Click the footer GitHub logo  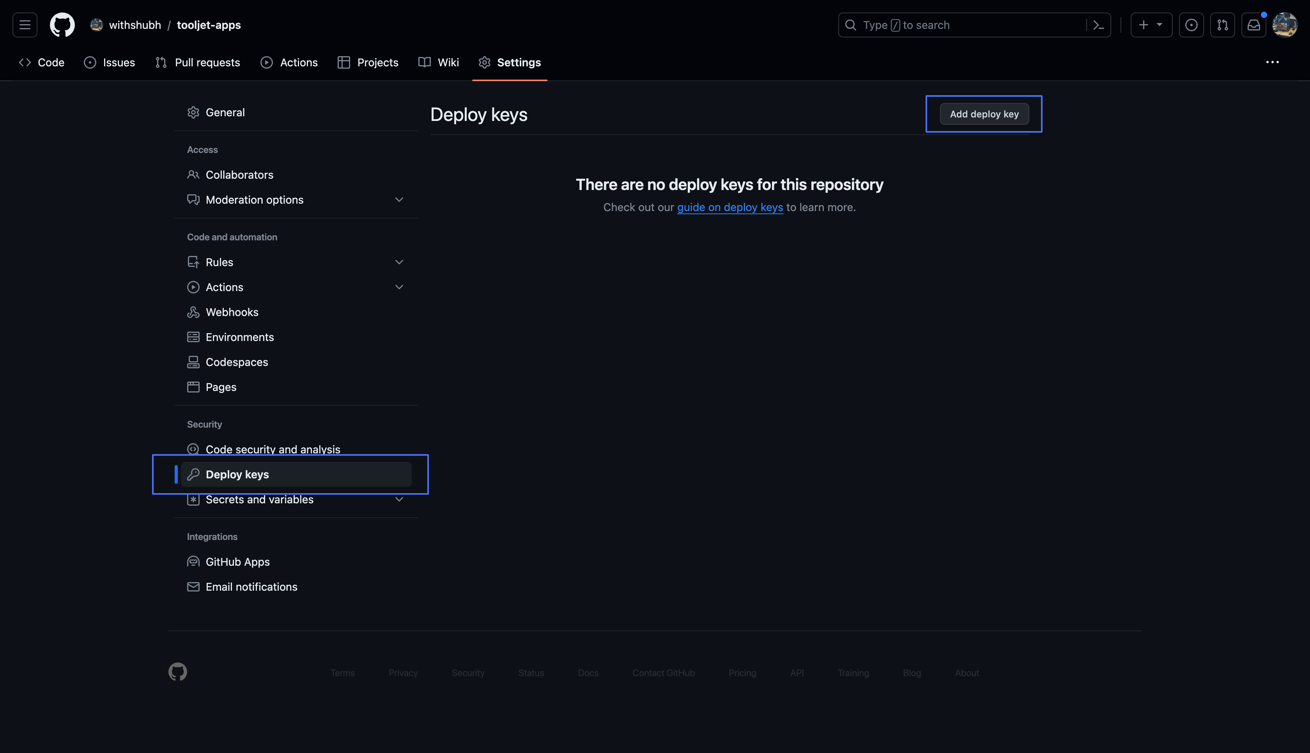(178, 672)
